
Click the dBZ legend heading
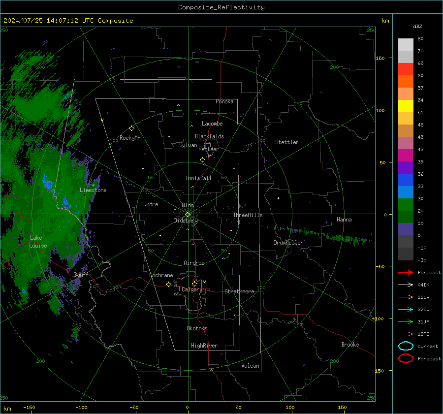(417, 26)
